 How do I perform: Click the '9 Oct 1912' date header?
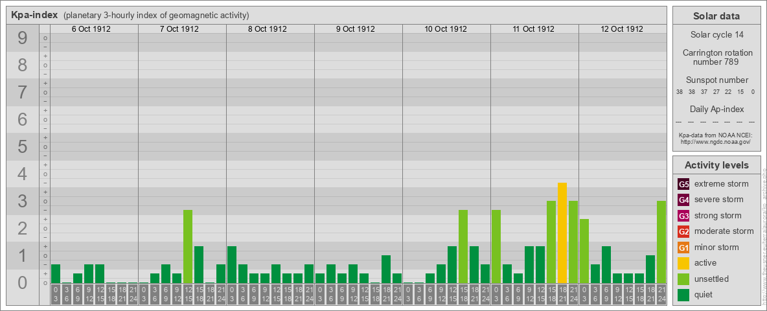355,29
